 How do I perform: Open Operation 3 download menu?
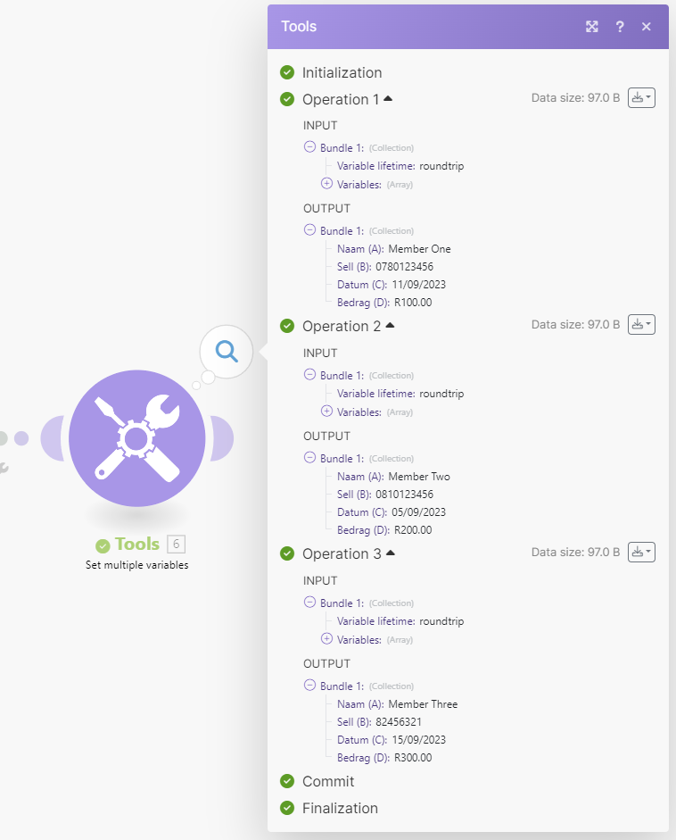point(641,553)
